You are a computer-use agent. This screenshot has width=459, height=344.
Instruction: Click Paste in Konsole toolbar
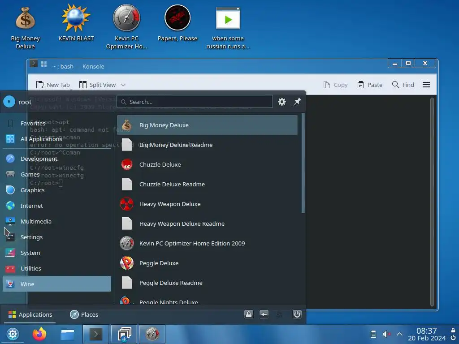pyautogui.click(x=370, y=85)
